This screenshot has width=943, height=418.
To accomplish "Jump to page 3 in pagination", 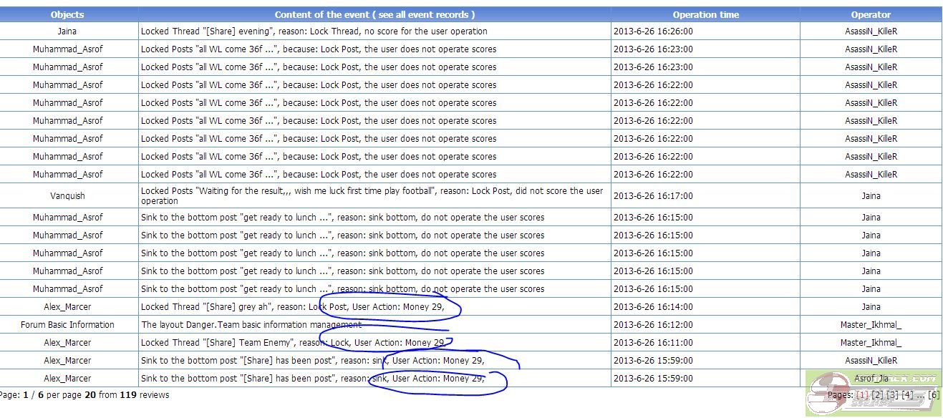I will (893, 395).
